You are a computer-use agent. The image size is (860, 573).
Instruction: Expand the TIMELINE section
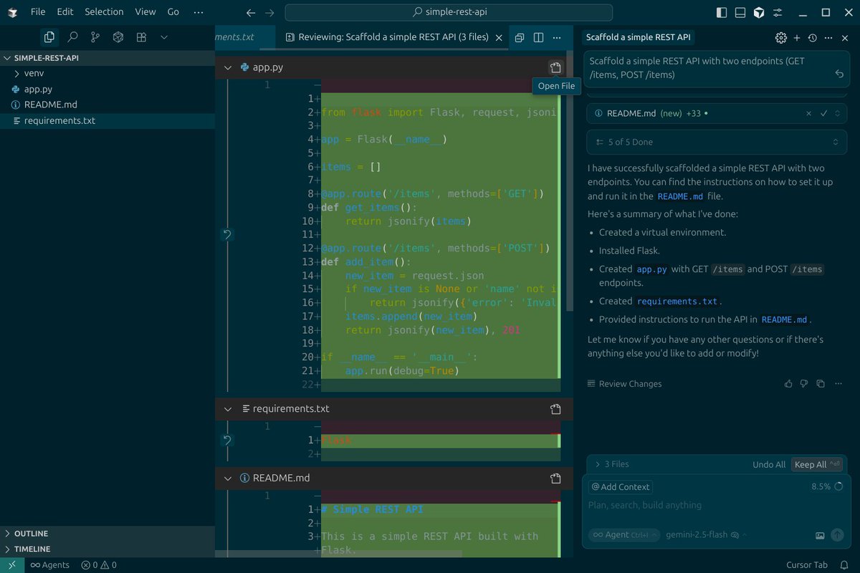point(107,549)
